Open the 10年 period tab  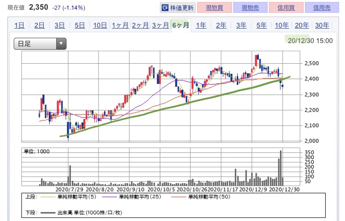[282, 25]
